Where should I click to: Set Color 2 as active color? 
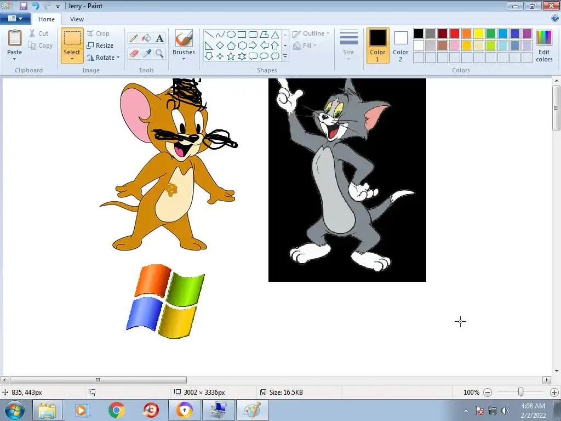pyautogui.click(x=400, y=45)
